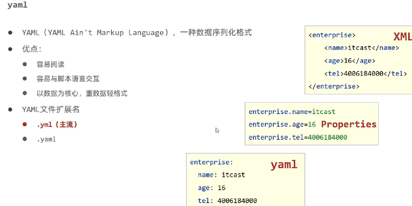Click the "enterprise.age=16" properties line

click(x=282, y=125)
